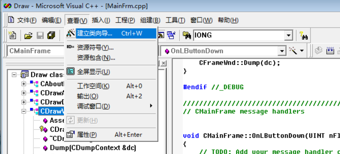Choose 工作空间(K) Alt+0
The image size is (340, 154).
point(111,86)
